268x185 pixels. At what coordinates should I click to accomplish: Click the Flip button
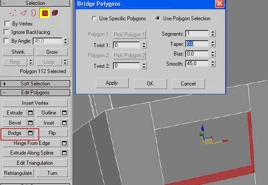coord(52,133)
